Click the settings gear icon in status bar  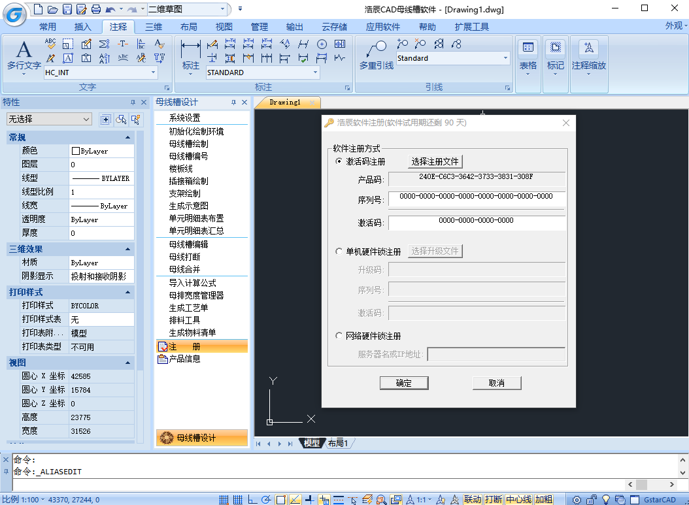577,499
